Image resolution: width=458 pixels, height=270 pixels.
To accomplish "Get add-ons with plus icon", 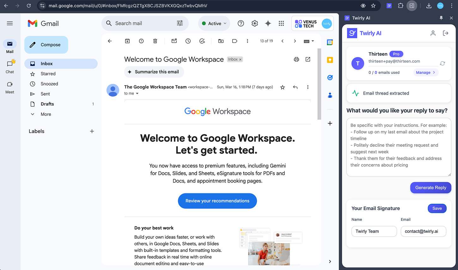I will pyautogui.click(x=330, y=123).
